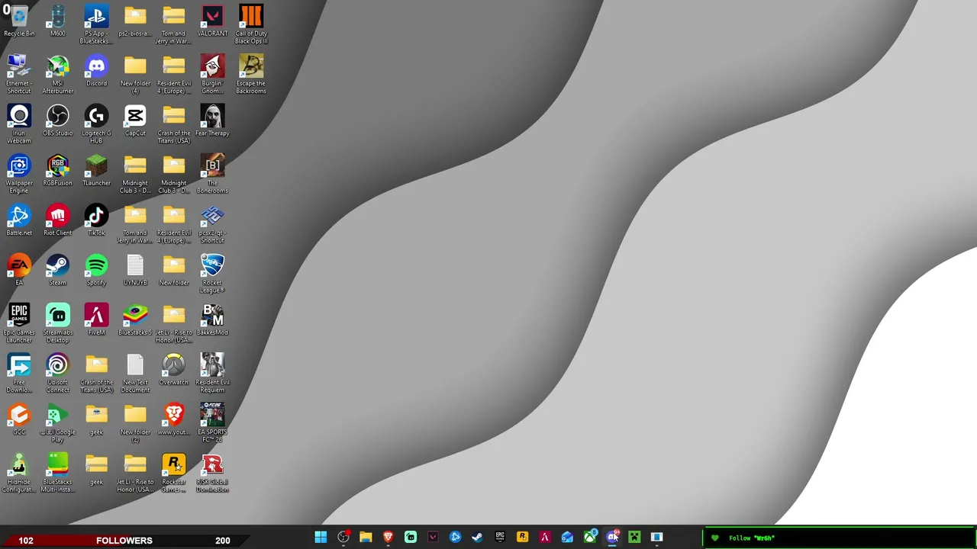Open Call of Duty Black Ops III
This screenshot has height=549, width=977.
pos(251,25)
